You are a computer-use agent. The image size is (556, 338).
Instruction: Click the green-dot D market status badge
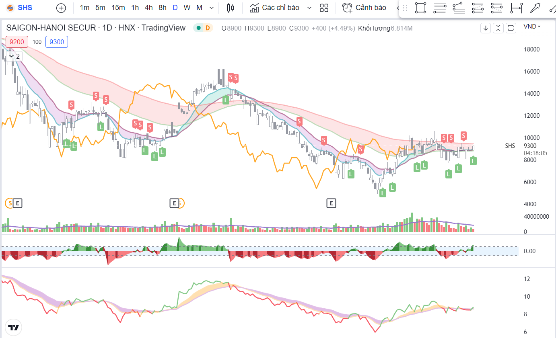[x=203, y=28]
